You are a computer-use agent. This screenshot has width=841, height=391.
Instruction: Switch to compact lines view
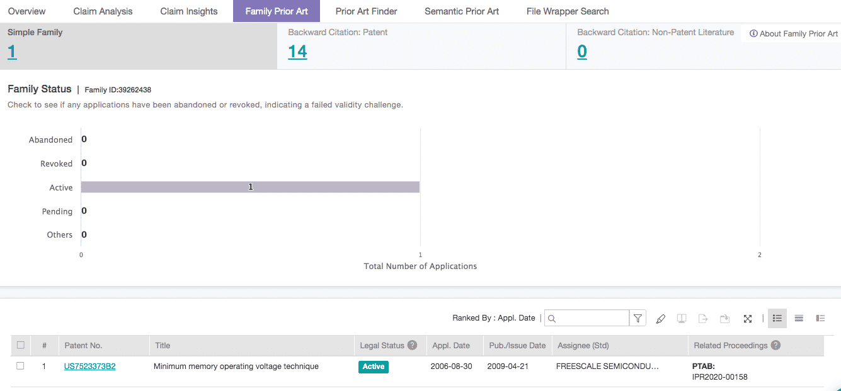[x=799, y=319]
